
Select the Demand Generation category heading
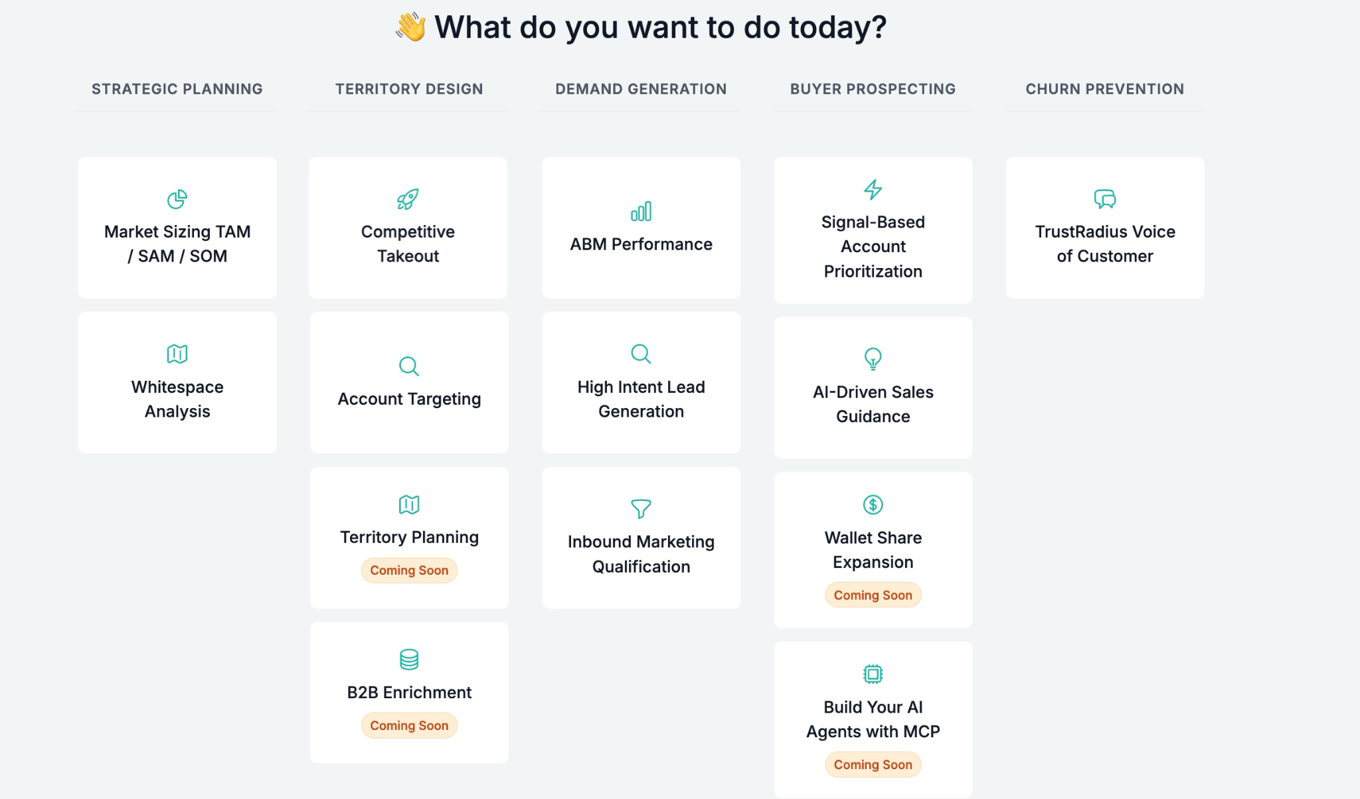point(641,89)
